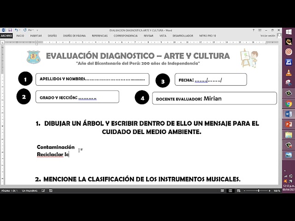Switch to the INSERTAR ribbon tab

[36, 36]
